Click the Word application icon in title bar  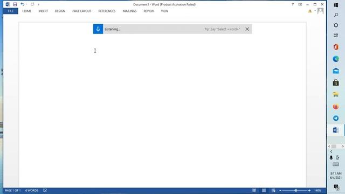(x=8, y=4)
